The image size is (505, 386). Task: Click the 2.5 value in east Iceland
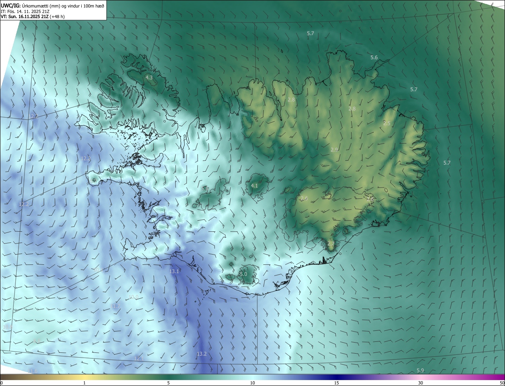(387, 124)
